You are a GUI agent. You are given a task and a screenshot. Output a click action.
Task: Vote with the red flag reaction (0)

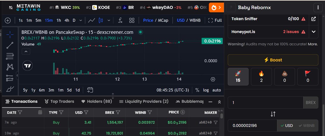coord(308,77)
